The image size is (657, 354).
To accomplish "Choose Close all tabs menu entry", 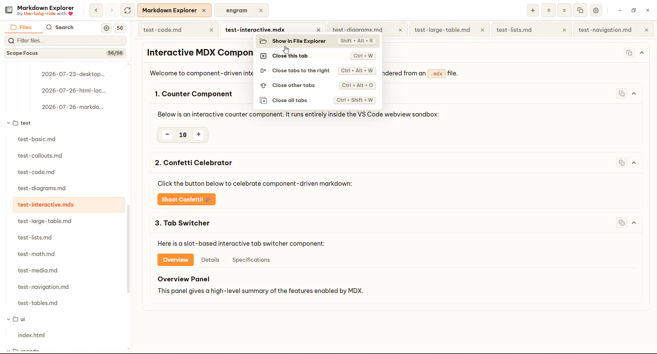I will tap(318, 100).
